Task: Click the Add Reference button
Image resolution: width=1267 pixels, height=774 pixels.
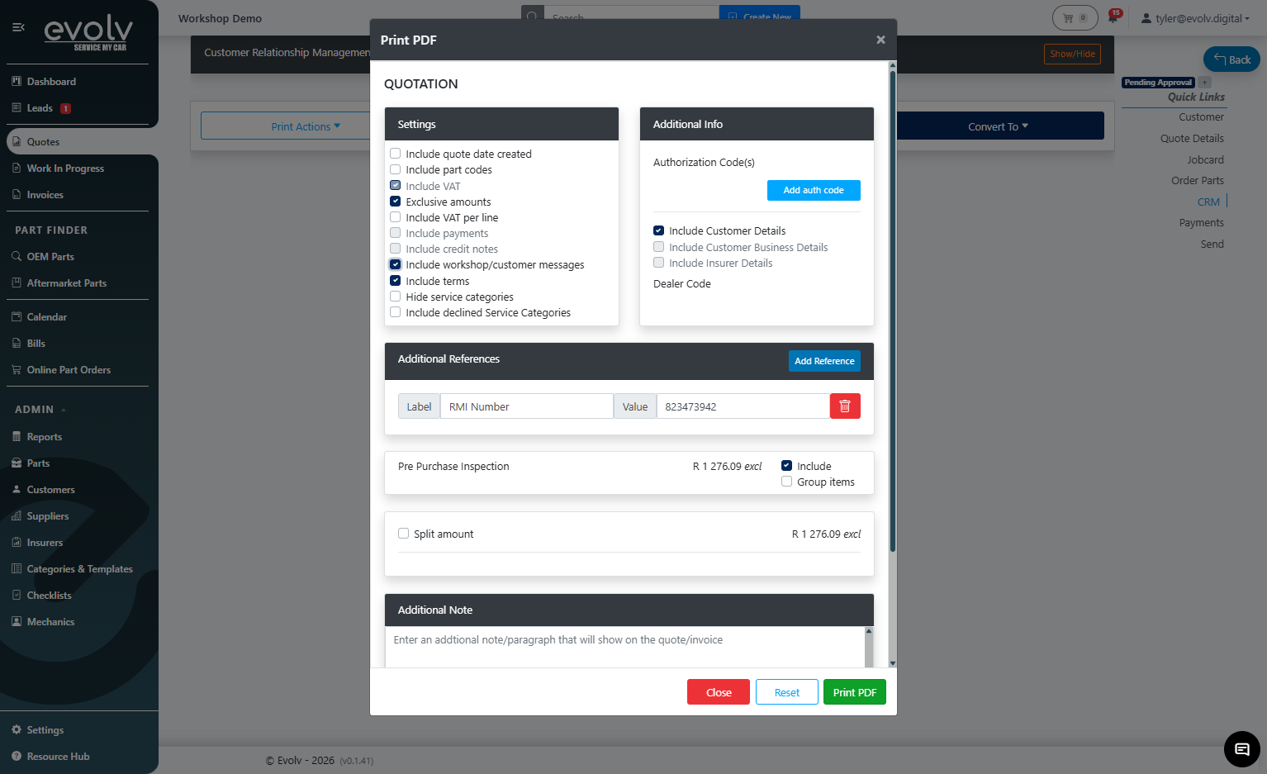Action: (x=824, y=361)
